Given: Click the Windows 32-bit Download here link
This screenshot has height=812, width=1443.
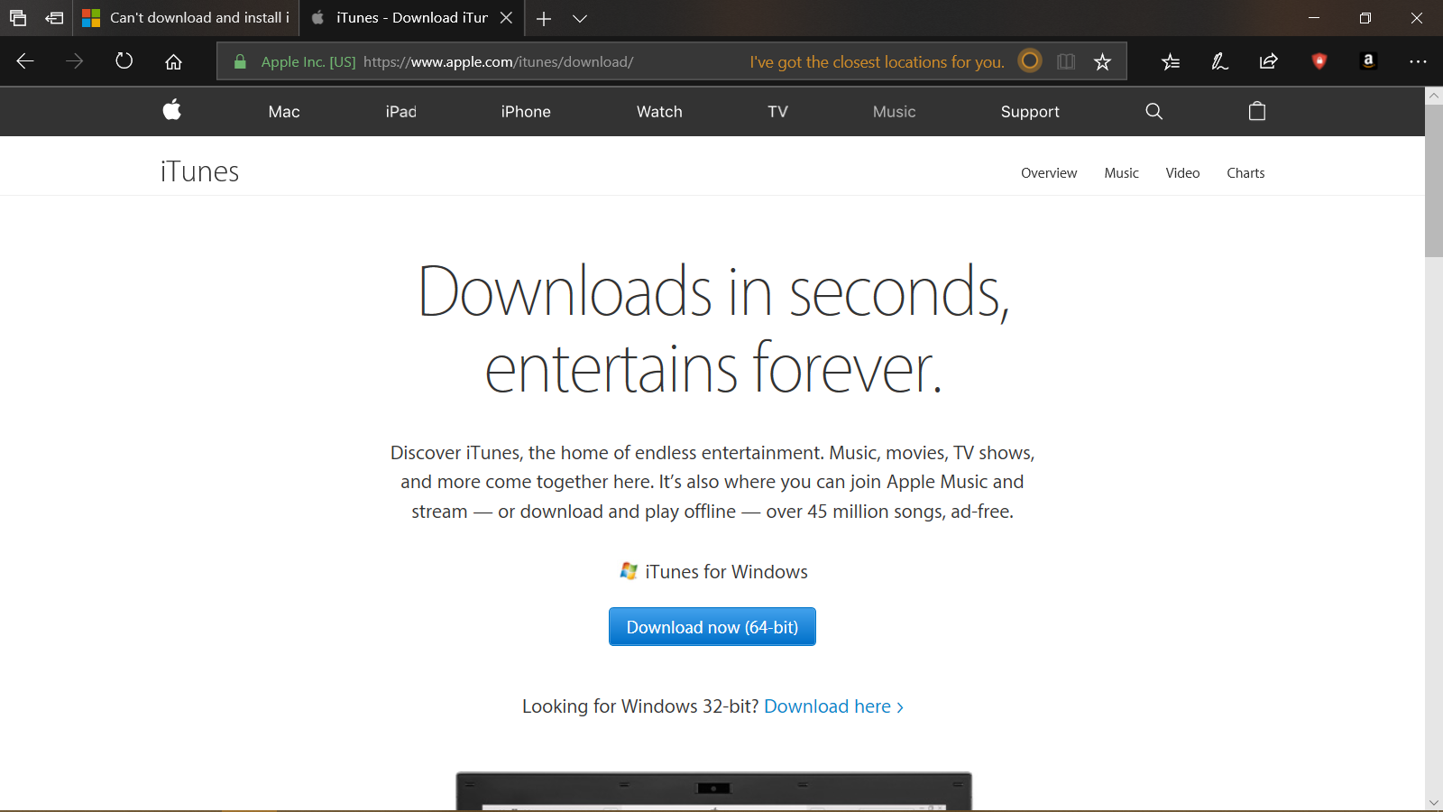Looking at the screenshot, I should click(833, 706).
